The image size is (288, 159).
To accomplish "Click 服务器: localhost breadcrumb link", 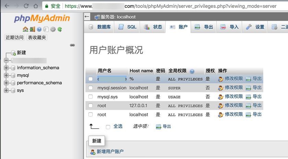I will pos(118,17).
